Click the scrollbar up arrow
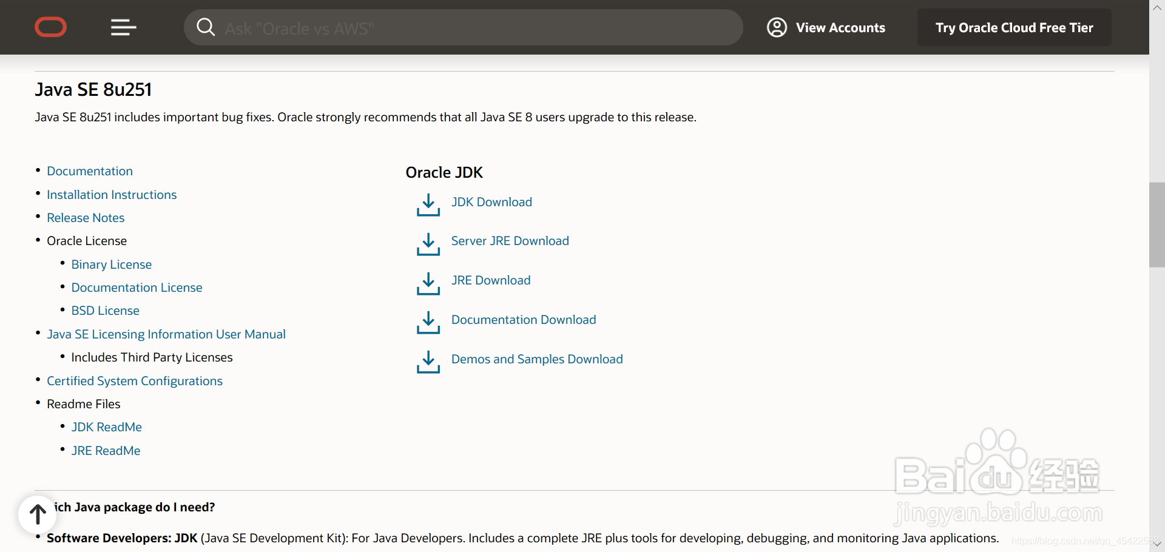 tap(1157, 7)
